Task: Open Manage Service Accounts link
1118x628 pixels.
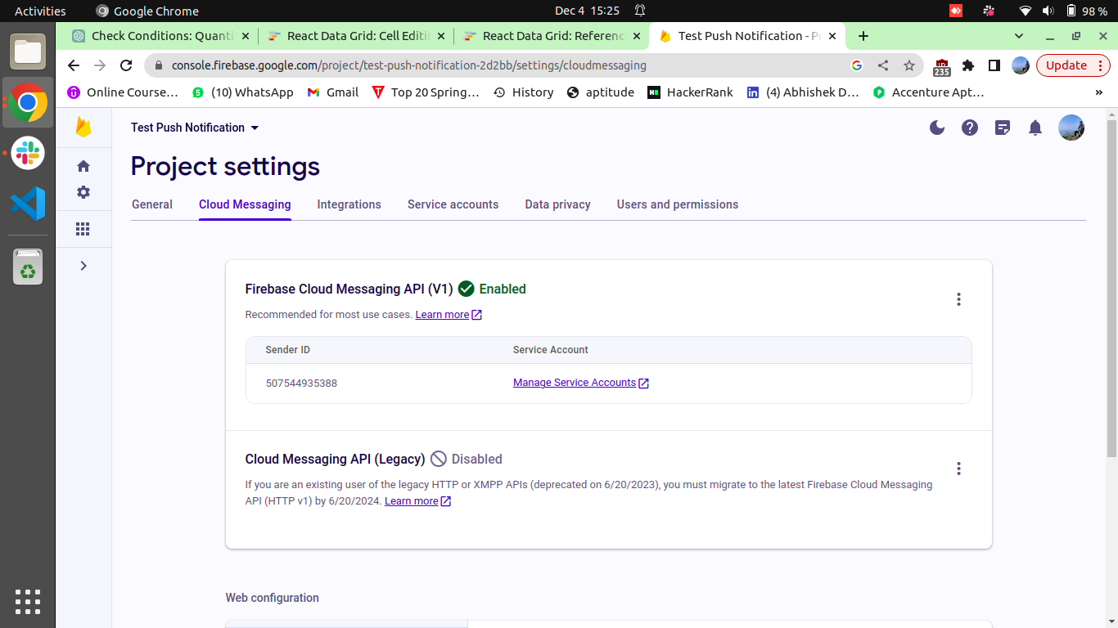Action: pos(575,382)
